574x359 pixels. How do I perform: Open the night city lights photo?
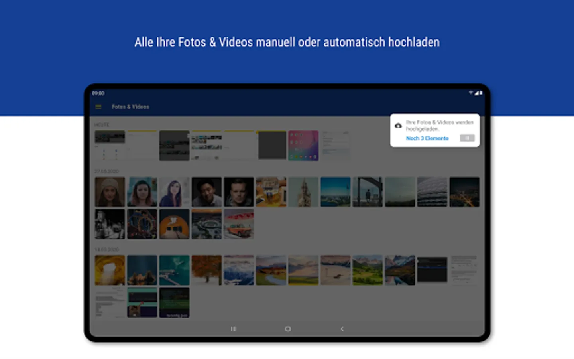464,192
